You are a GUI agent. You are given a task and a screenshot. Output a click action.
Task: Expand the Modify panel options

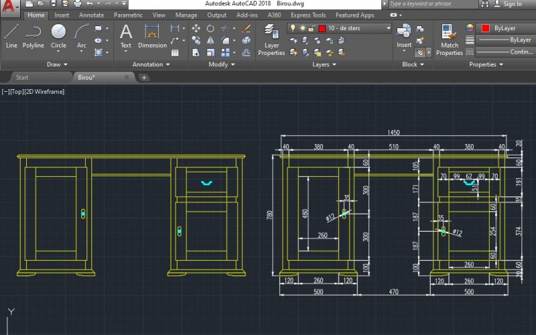222,64
